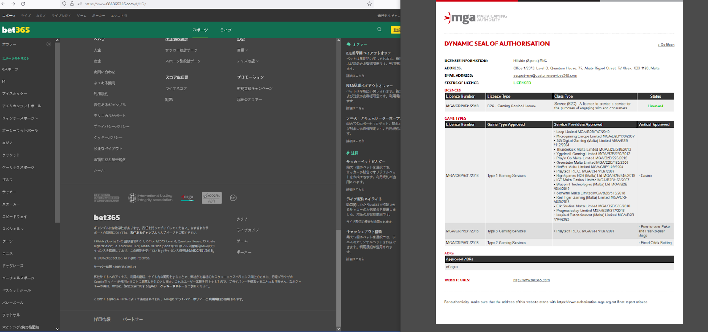Click the padlock site security icon
This screenshot has width=708, height=332.
tap(72, 4)
